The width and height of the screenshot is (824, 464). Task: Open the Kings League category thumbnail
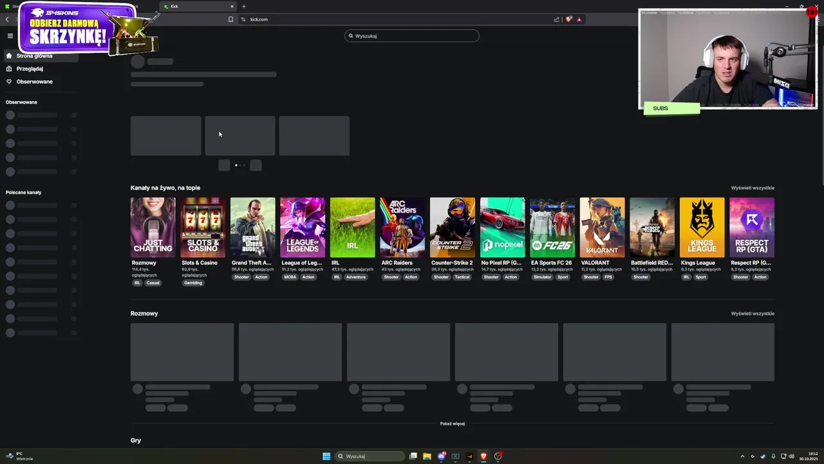(702, 227)
